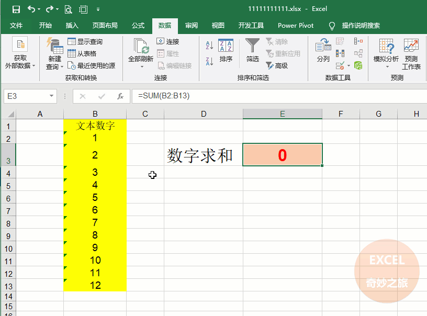The image size is (427, 316).
Task: Open print preview from quick access toolbar
Action: [x=68, y=9]
